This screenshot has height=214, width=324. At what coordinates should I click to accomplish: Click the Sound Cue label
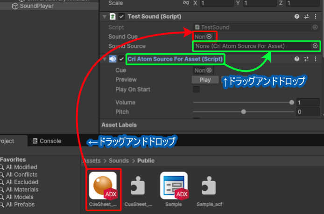123,36
